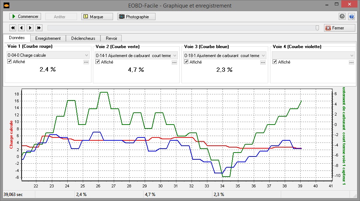The height and width of the screenshot is (201, 360).
Task: Open Voie 3 options ellipsis button
Action: pyautogui.click(x=263, y=62)
